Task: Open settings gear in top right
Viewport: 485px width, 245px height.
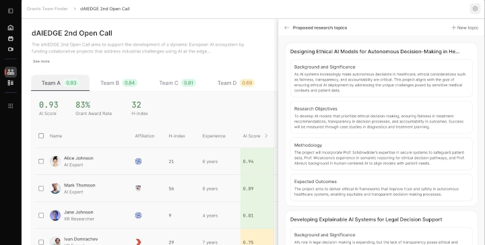Action: point(475,9)
